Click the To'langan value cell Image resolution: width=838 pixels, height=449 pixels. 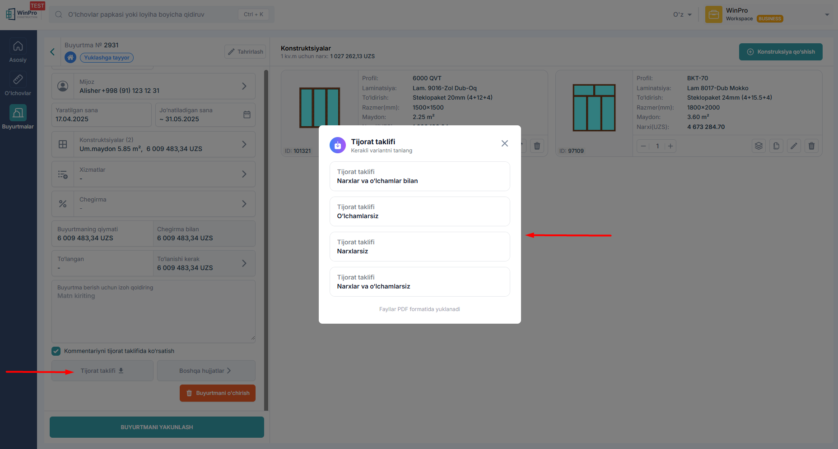coord(102,263)
